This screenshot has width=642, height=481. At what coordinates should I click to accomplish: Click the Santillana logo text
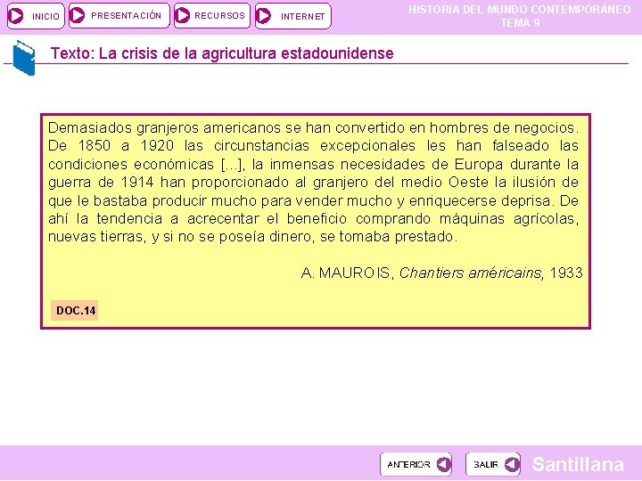pyautogui.click(x=578, y=465)
